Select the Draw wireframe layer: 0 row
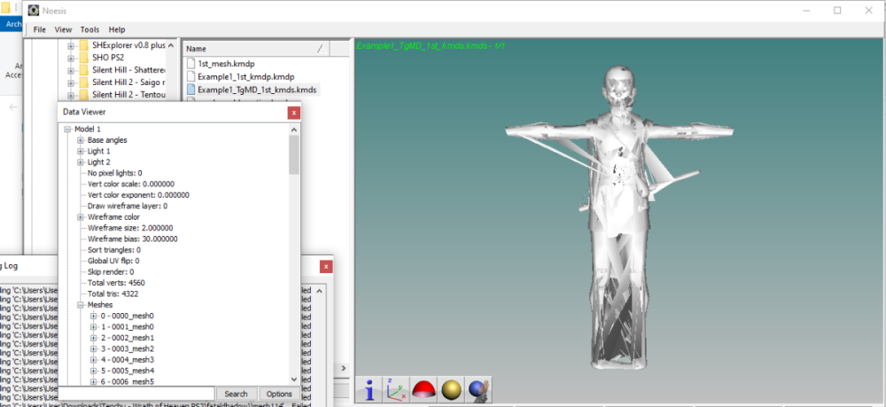 coord(127,207)
